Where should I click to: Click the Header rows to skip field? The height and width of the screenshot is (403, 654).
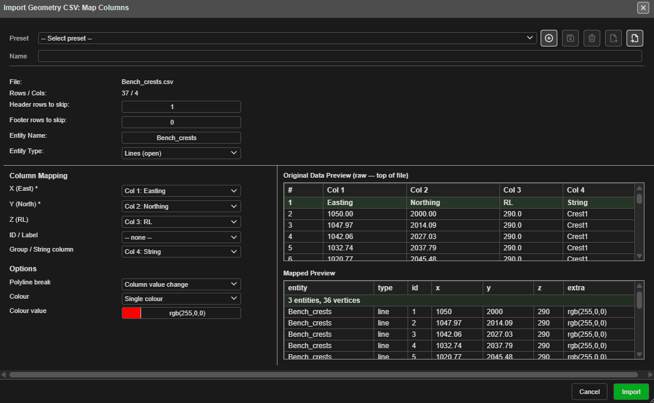181,107
